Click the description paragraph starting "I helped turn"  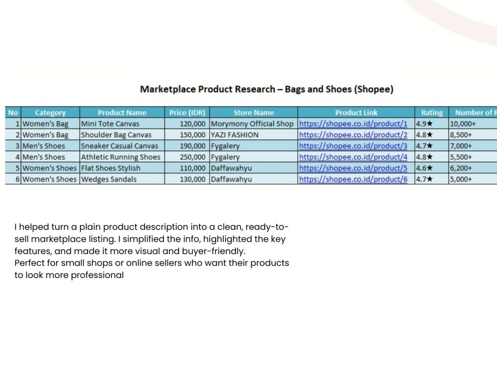pos(152,251)
